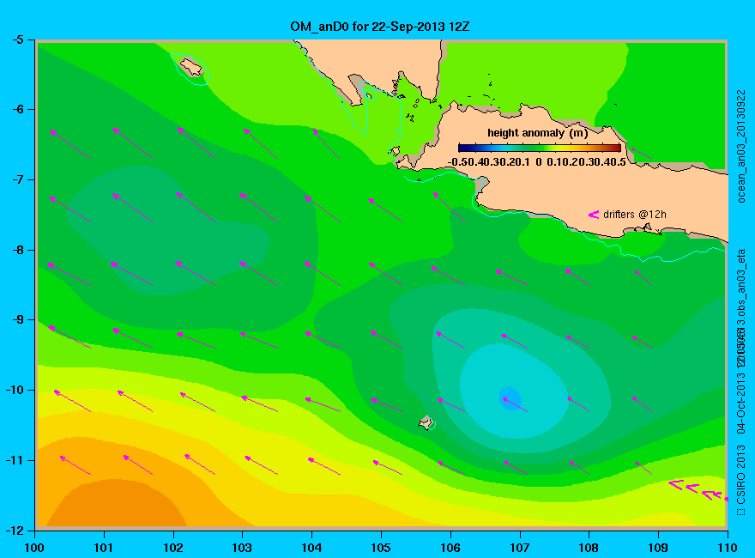Viewport: 755px width, 558px height.
Task: Click the y-axis label "-10"
Action: (x=14, y=391)
